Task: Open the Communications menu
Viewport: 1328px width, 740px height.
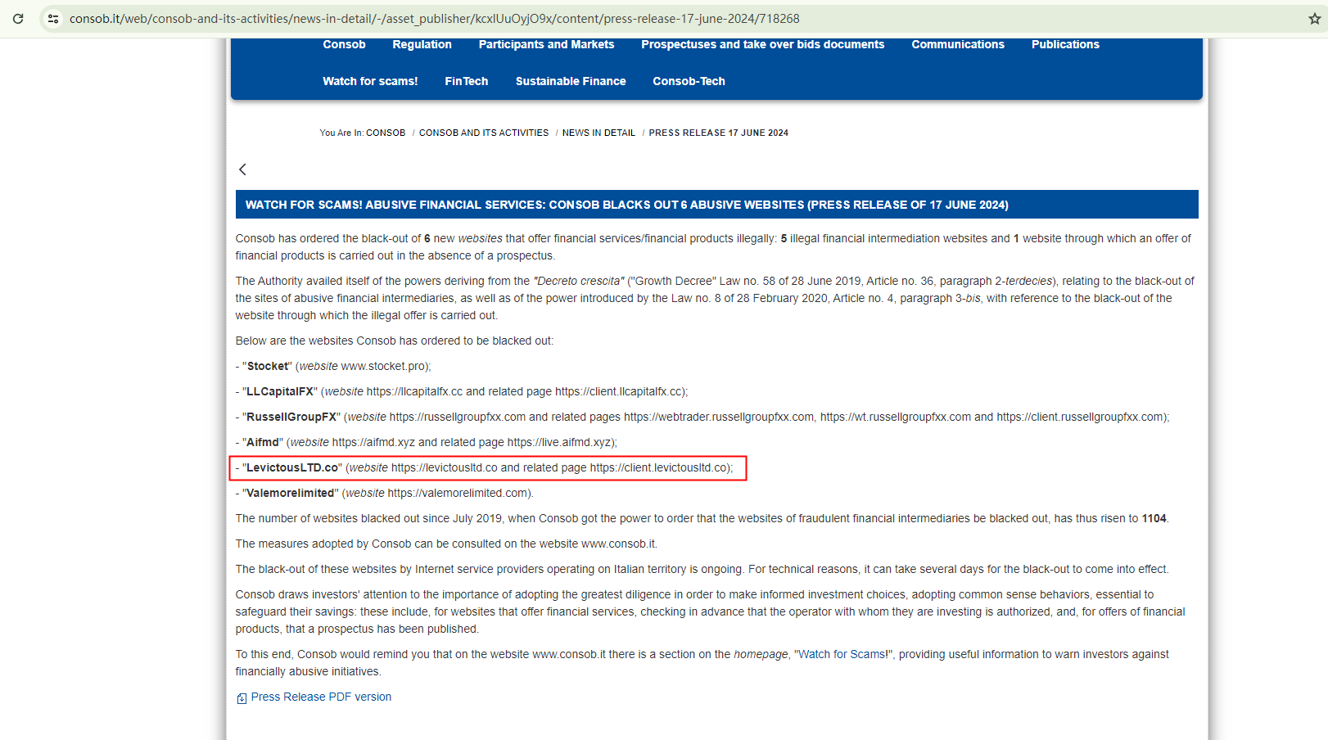Action: click(958, 44)
